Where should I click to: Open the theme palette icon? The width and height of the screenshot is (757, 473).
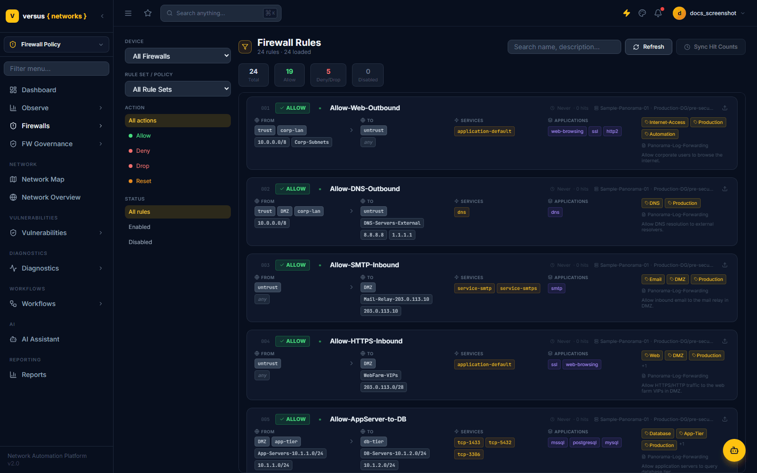642,13
